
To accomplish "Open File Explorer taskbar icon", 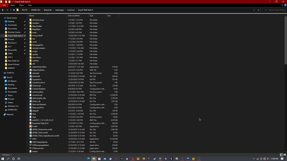I will pyautogui.click(x=94, y=159).
